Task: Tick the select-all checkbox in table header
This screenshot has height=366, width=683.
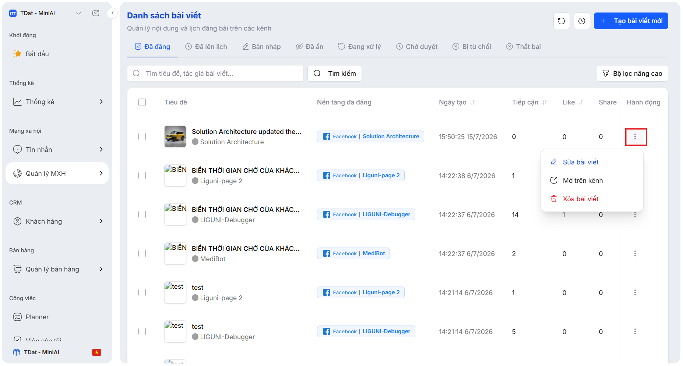Action: (x=142, y=102)
